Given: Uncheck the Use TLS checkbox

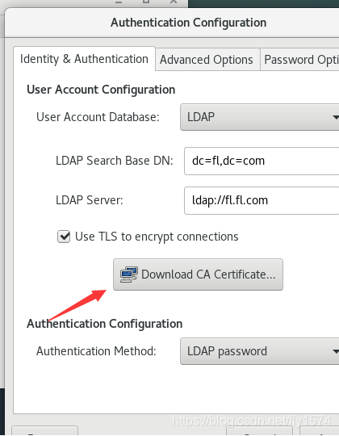Looking at the screenshot, I should click(x=64, y=237).
